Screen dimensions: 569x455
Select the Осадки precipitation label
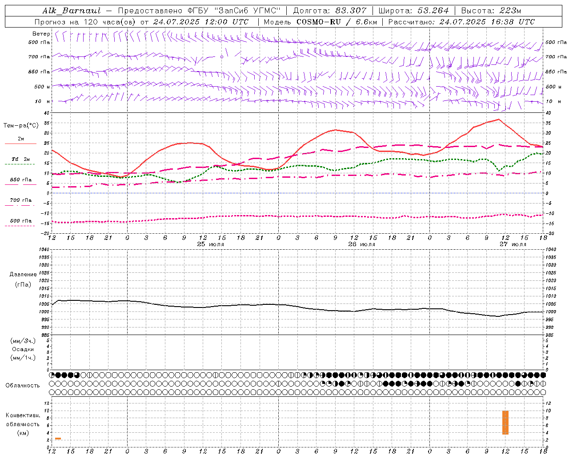(23, 349)
